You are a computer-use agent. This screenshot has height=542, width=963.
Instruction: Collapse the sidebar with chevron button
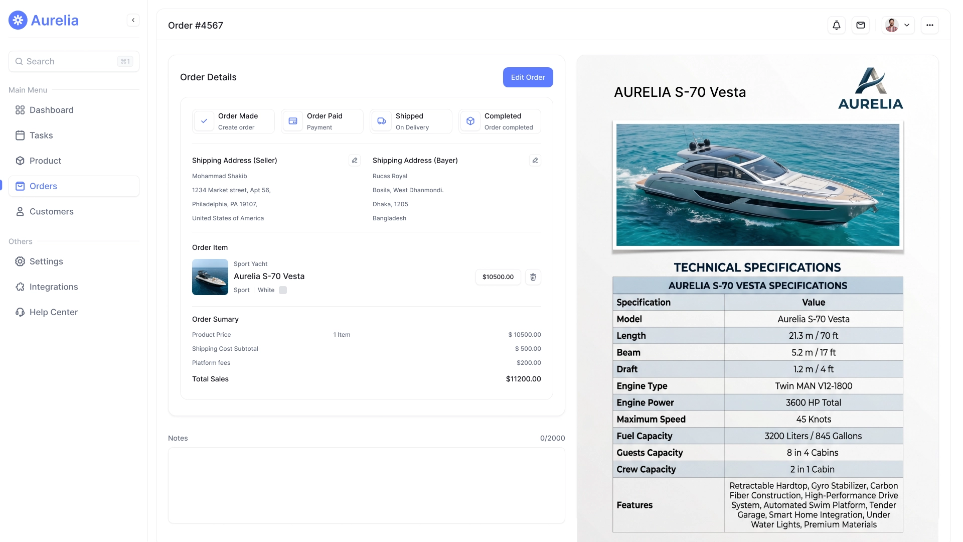pyautogui.click(x=133, y=20)
